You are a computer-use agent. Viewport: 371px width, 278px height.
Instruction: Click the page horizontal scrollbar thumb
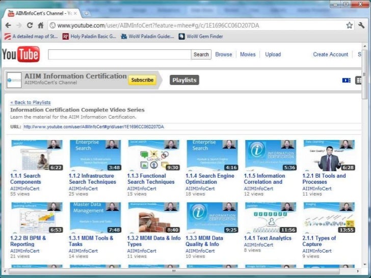click(174, 271)
